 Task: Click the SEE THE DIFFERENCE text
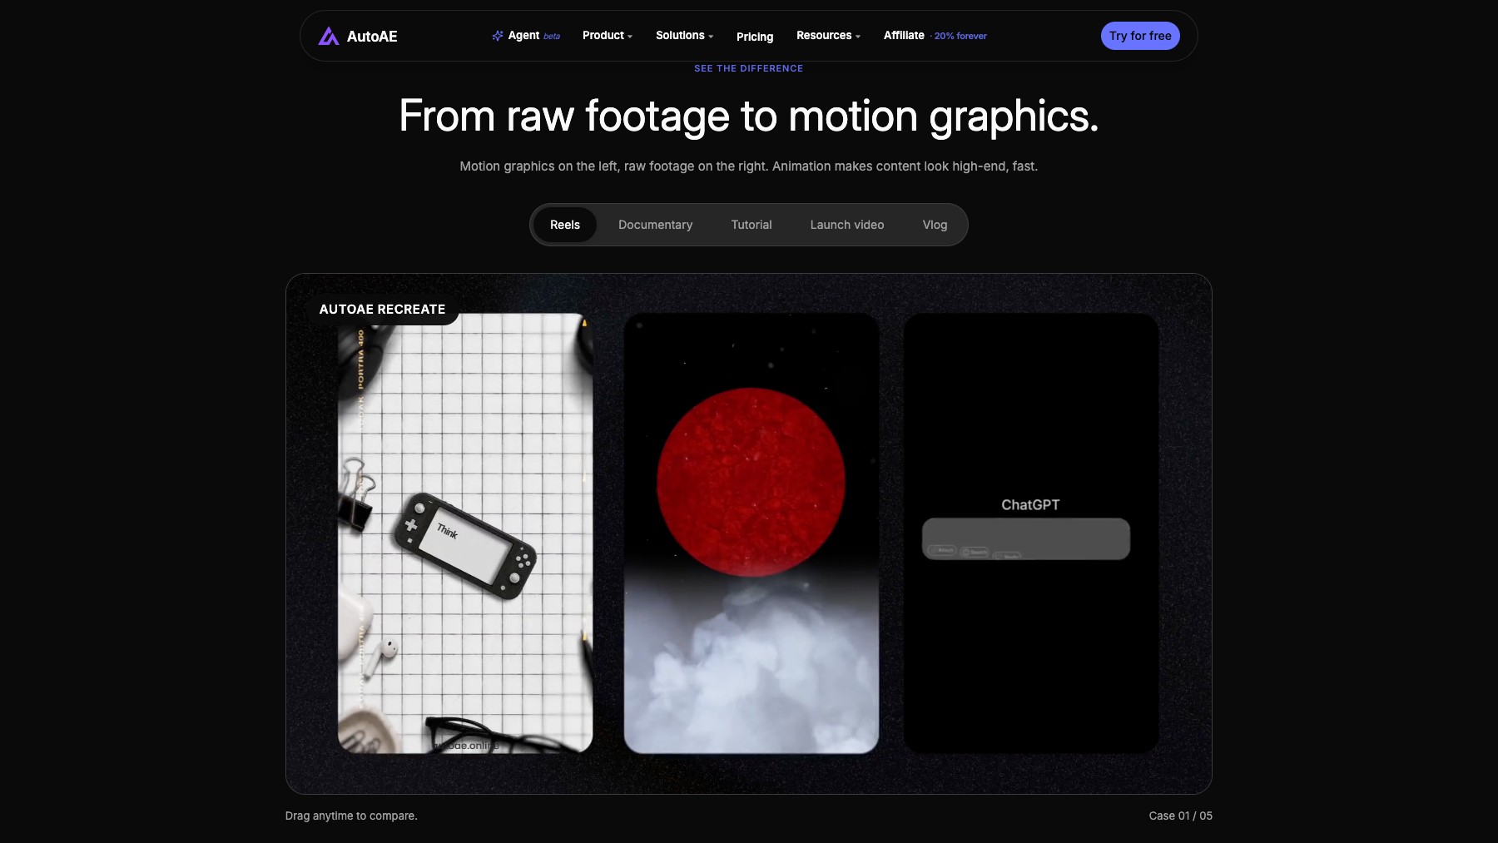(749, 68)
